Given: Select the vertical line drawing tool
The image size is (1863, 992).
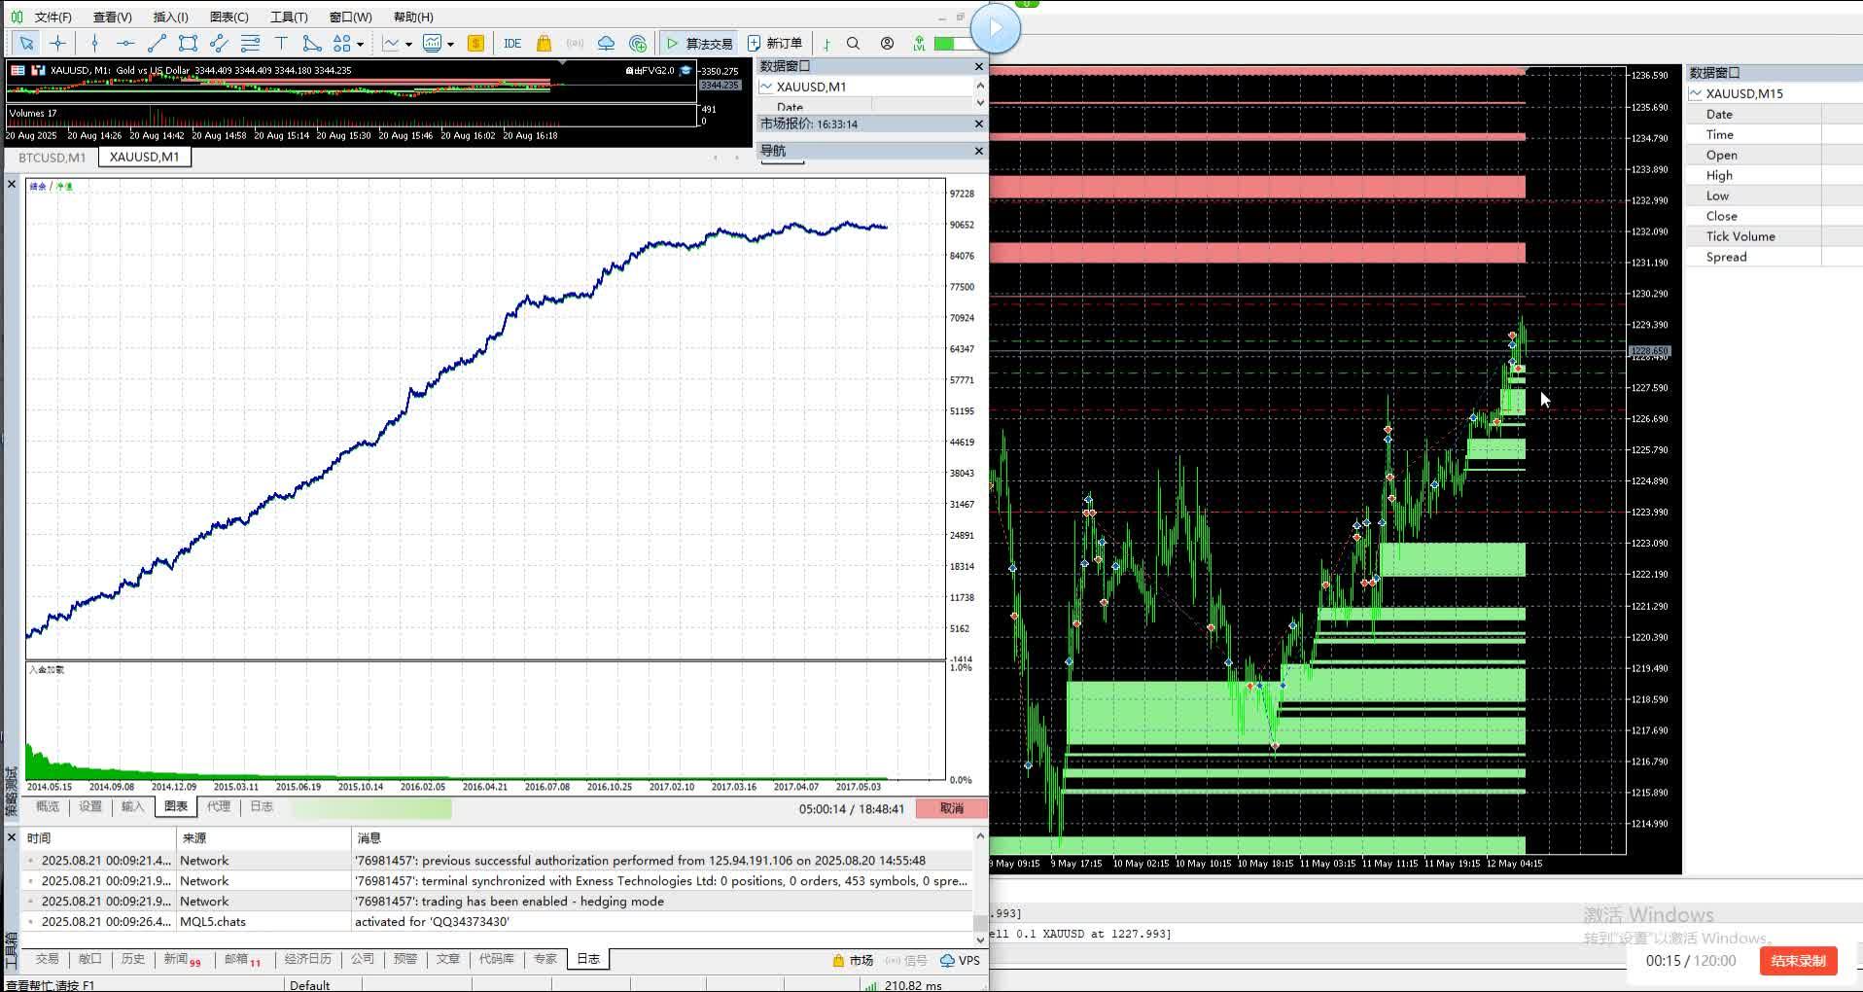Looking at the screenshot, I should pos(94,43).
